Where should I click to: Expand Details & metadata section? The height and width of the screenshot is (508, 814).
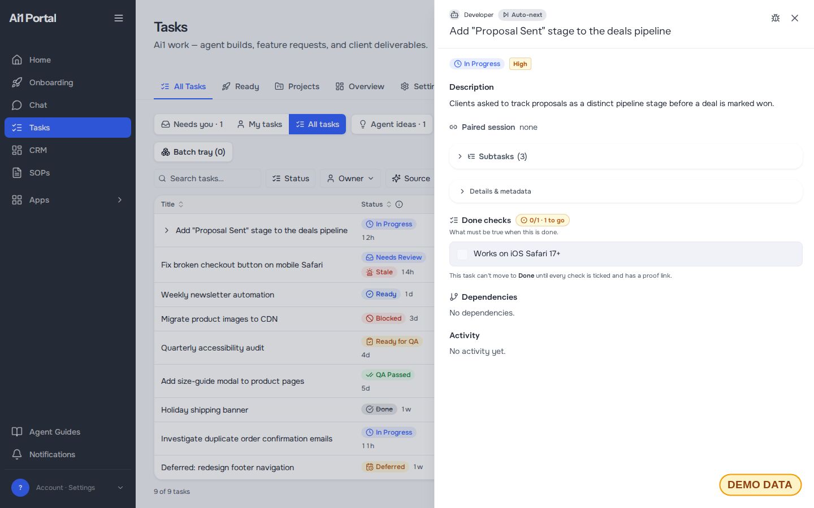(x=626, y=191)
